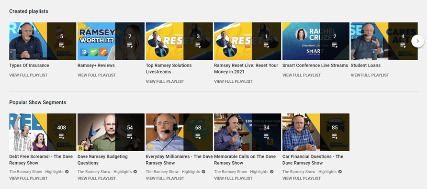Click playlist icon on Top Ramsey Solutions Livestreams thumbnail
The width and height of the screenshot is (427, 189).
(198, 44)
